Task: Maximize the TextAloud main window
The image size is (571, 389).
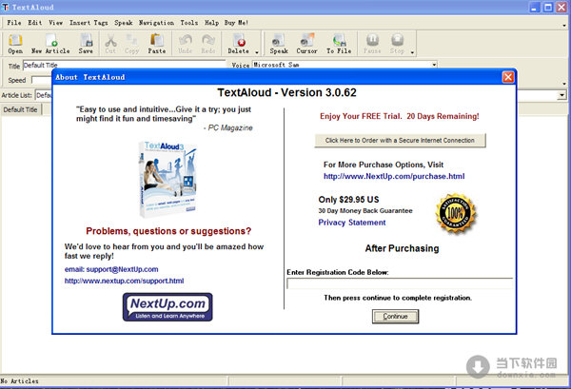Action: point(548,7)
